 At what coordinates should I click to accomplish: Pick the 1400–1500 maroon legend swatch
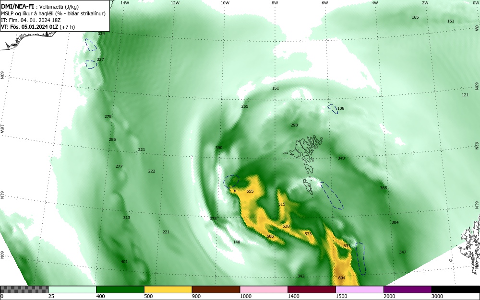point(312,289)
